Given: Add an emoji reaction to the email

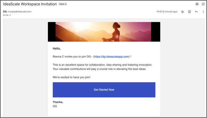Looking at the screenshot, I should pyautogui.click(x=190, y=12).
